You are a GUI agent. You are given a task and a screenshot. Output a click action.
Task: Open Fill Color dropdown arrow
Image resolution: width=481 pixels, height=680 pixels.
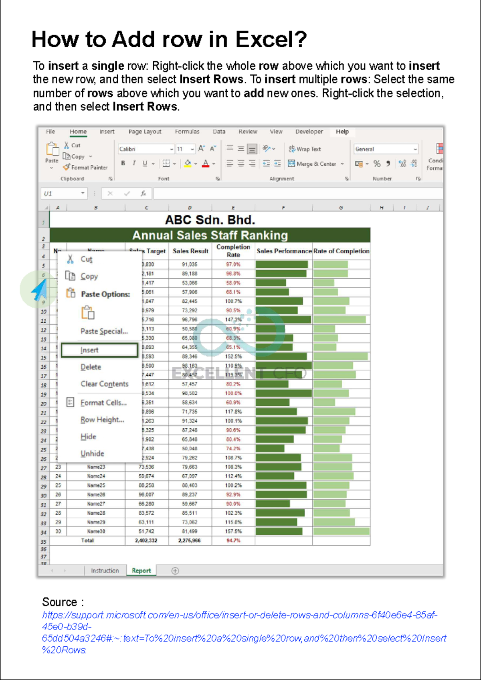click(196, 164)
